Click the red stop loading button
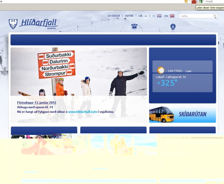224x184 pixels. 194,2
